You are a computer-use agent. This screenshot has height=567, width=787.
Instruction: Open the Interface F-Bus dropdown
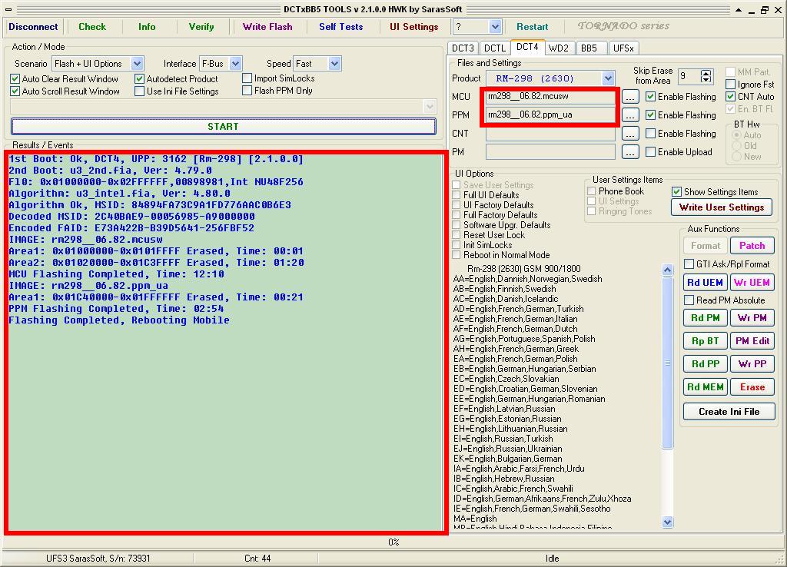point(235,64)
